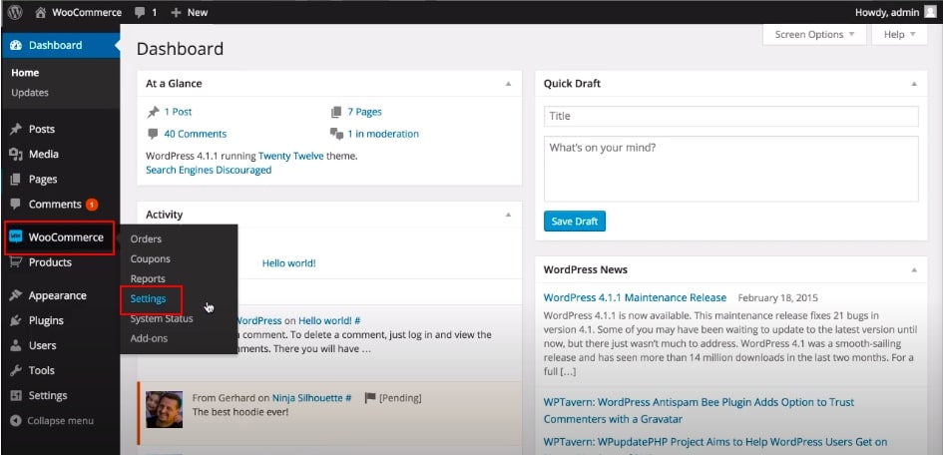Click the WooCommerce logo icon in sidebar
The width and height of the screenshot is (943, 455).
(16, 236)
